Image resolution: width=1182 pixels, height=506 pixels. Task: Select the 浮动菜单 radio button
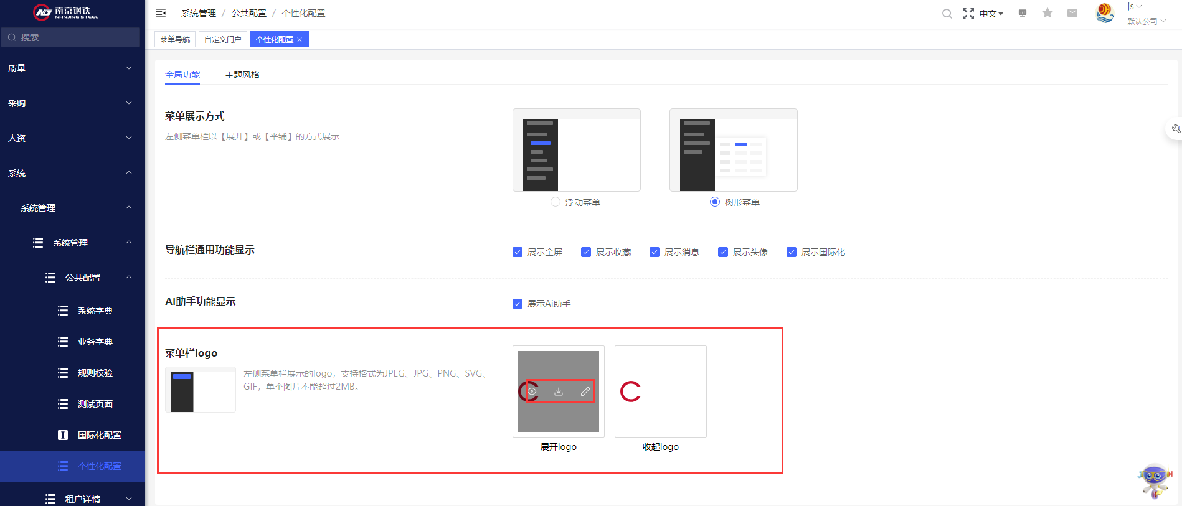click(x=556, y=202)
